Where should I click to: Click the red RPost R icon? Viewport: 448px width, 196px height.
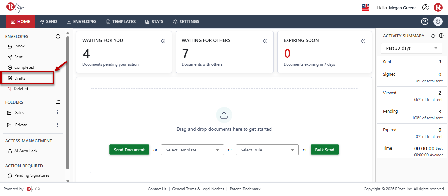tap(438, 7)
